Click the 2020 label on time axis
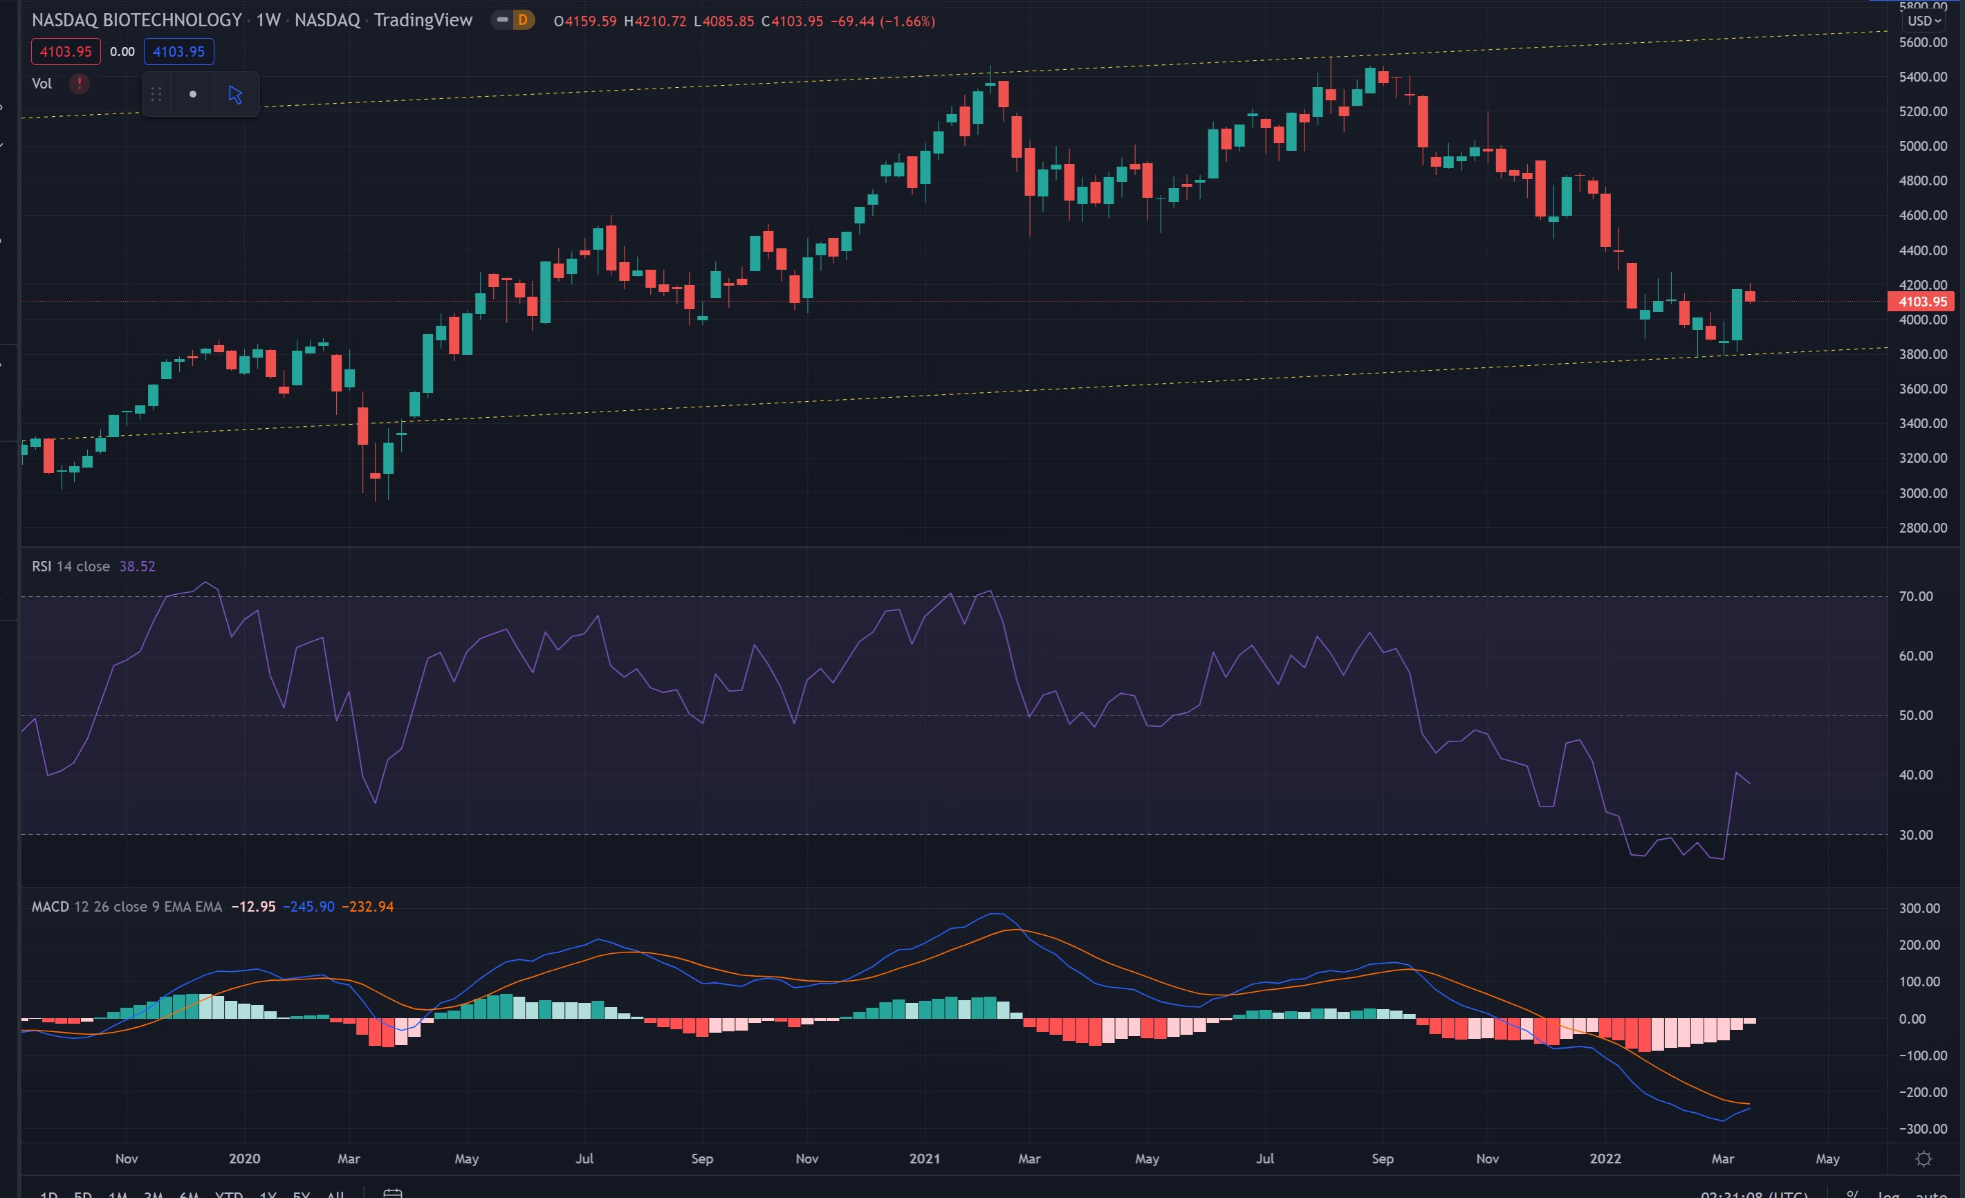 244,1158
